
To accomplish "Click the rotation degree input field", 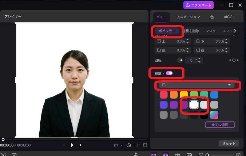I will click(194, 60).
